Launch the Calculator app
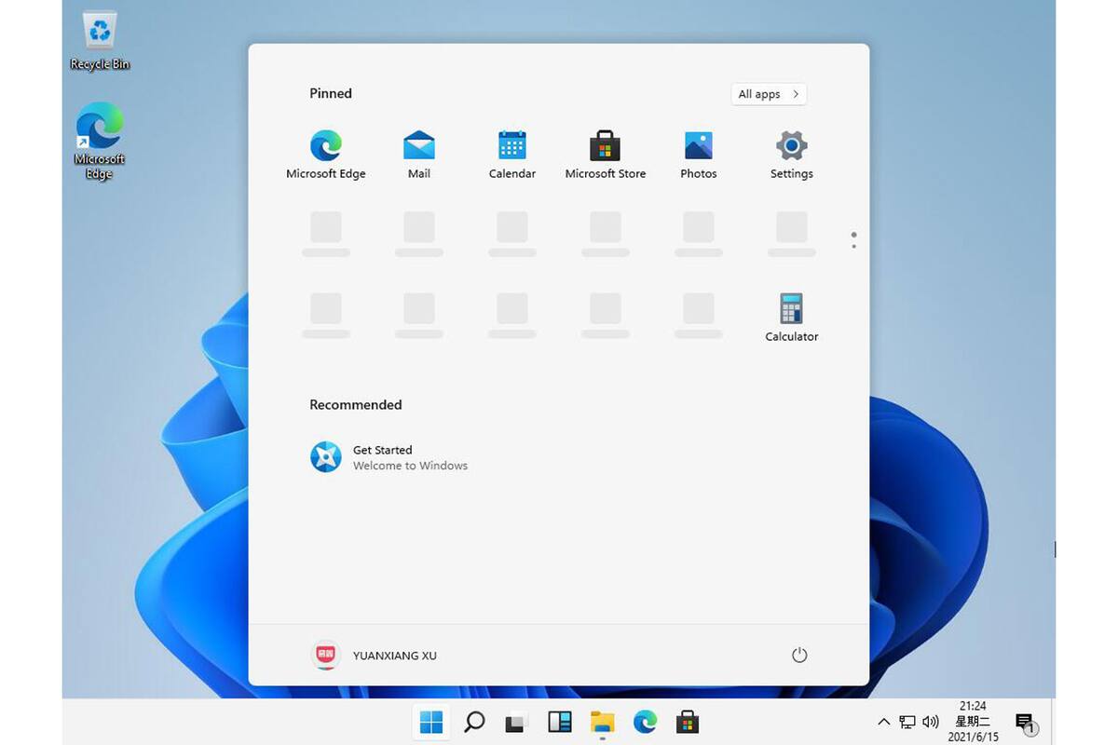 [x=790, y=309]
